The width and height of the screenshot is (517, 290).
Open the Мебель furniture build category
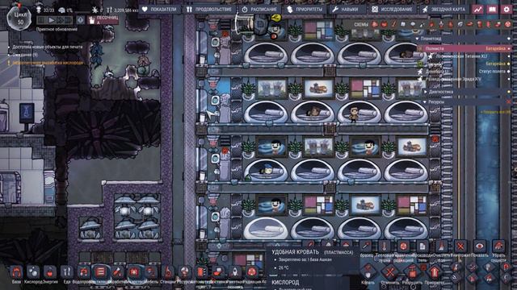click(x=151, y=272)
